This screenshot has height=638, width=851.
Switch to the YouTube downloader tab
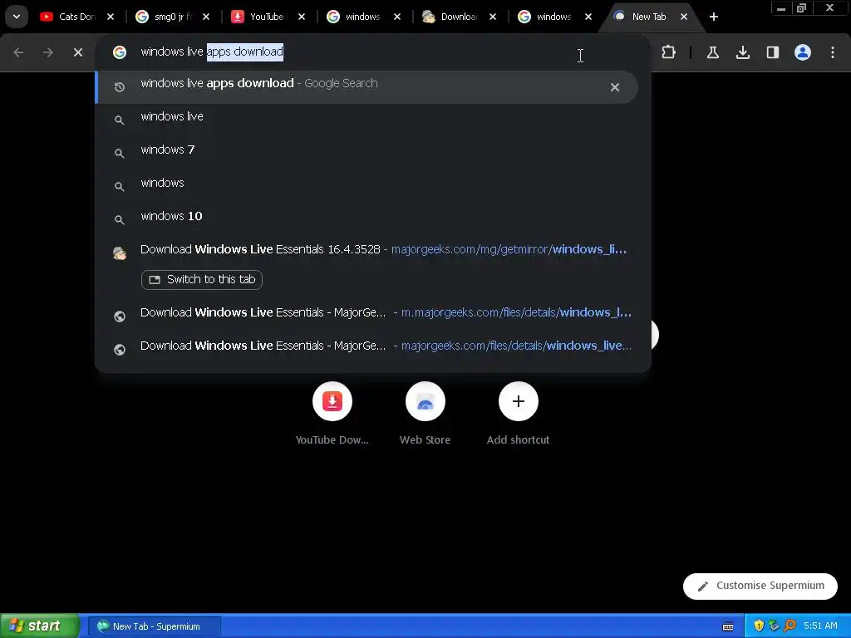pyautogui.click(x=267, y=17)
